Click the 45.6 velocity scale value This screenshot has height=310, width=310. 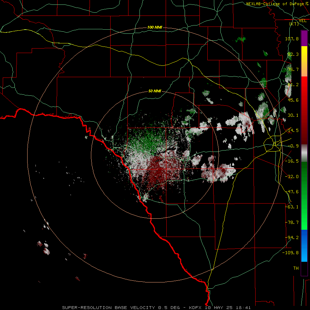(x=293, y=100)
